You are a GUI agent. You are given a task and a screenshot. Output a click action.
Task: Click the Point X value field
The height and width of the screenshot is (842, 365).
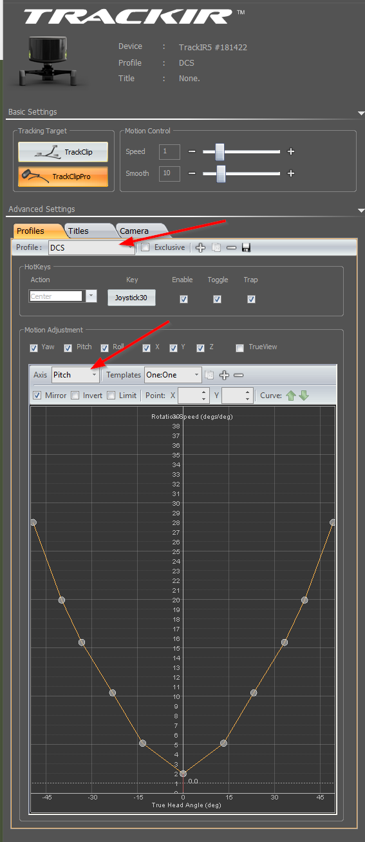(189, 395)
